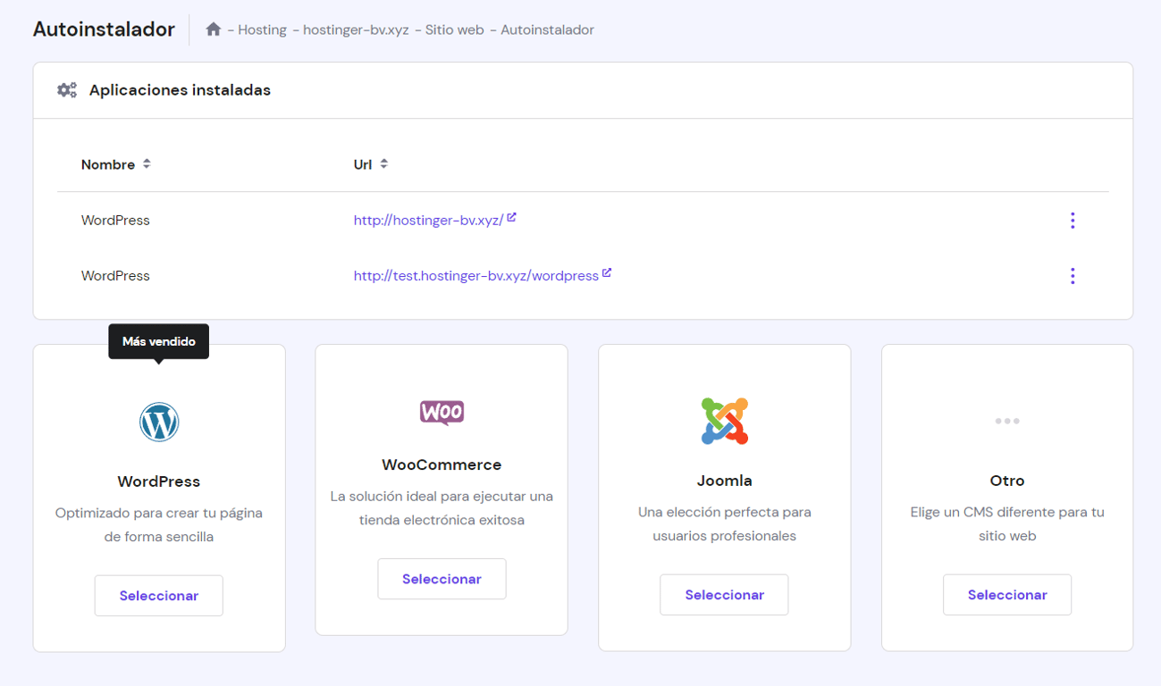Open the http://test.hostinger-bv.xyz/wordpress link

click(476, 275)
